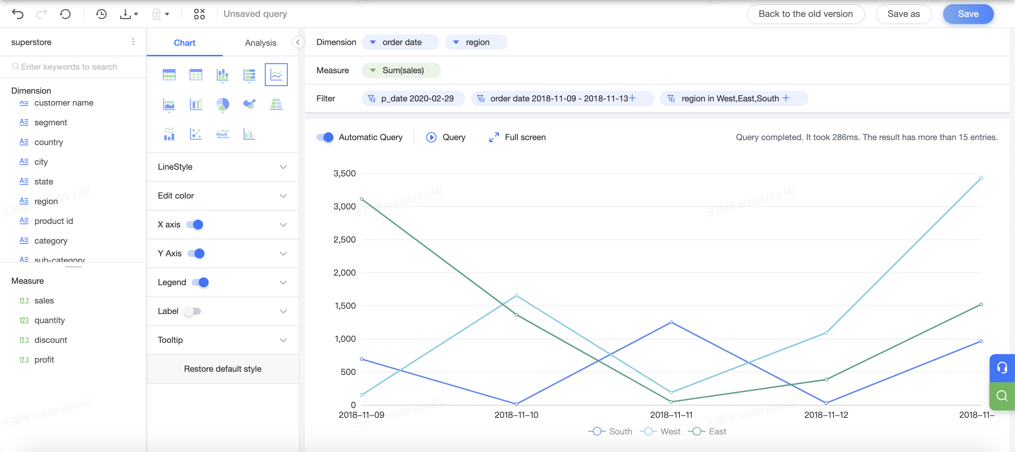This screenshot has height=452, width=1015.
Task: Expand the Tooltip section
Action: click(223, 340)
